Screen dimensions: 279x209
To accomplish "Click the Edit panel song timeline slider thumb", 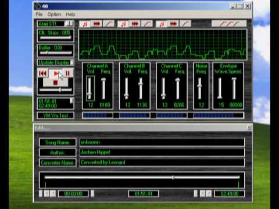I will 173,177.
